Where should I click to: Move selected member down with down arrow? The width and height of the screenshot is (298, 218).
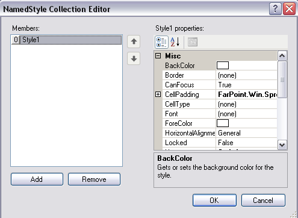tap(134, 58)
